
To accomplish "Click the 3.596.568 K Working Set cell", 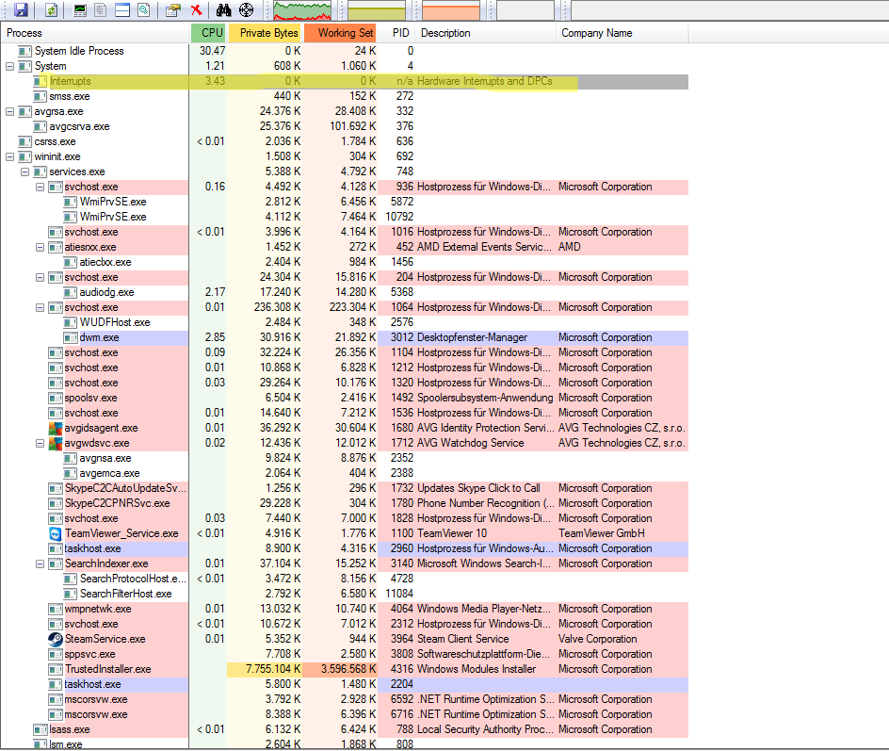I will [x=340, y=669].
